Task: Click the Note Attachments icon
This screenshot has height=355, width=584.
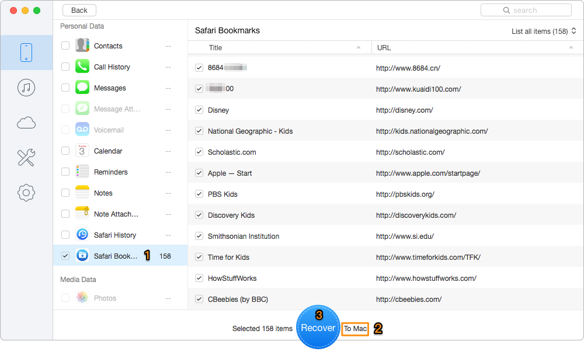Action: point(82,214)
